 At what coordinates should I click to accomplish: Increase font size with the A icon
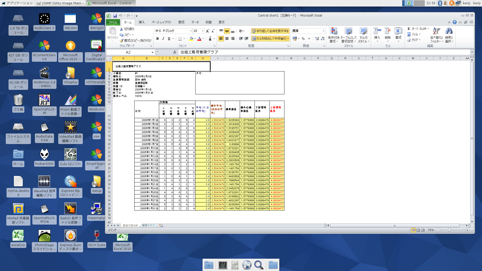[x=207, y=31]
